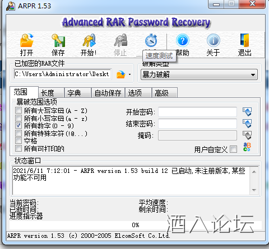This screenshot has height=249, width=269.
Task: Click the status window scroll down arrow
Action: tap(254, 190)
